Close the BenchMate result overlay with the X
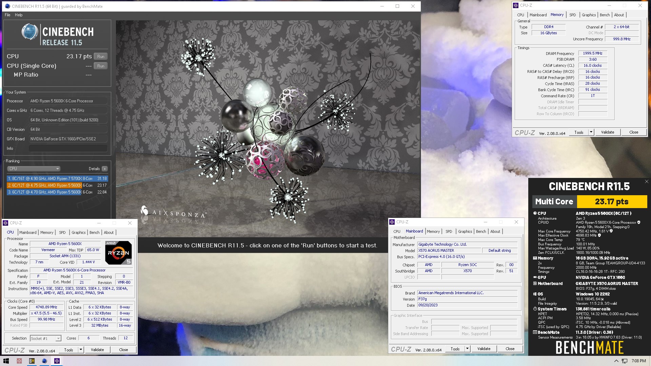651x366 pixels. [647, 182]
